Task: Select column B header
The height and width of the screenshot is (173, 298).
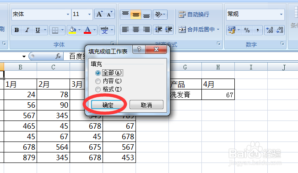Action: pyautogui.click(x=20, y=67)
